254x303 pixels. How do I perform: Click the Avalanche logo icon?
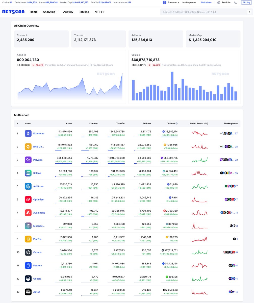coord(28,213)
